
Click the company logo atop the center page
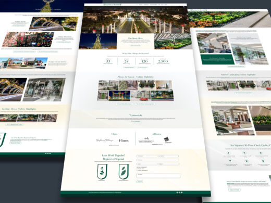112,5
